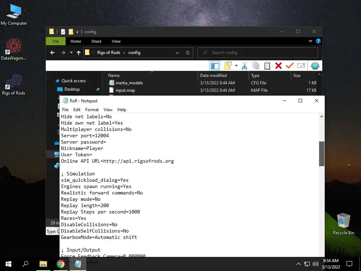Open the recent locations dropdown arrow
The width and height of the screenshot is (361, 271).
[x=71, y=53]
